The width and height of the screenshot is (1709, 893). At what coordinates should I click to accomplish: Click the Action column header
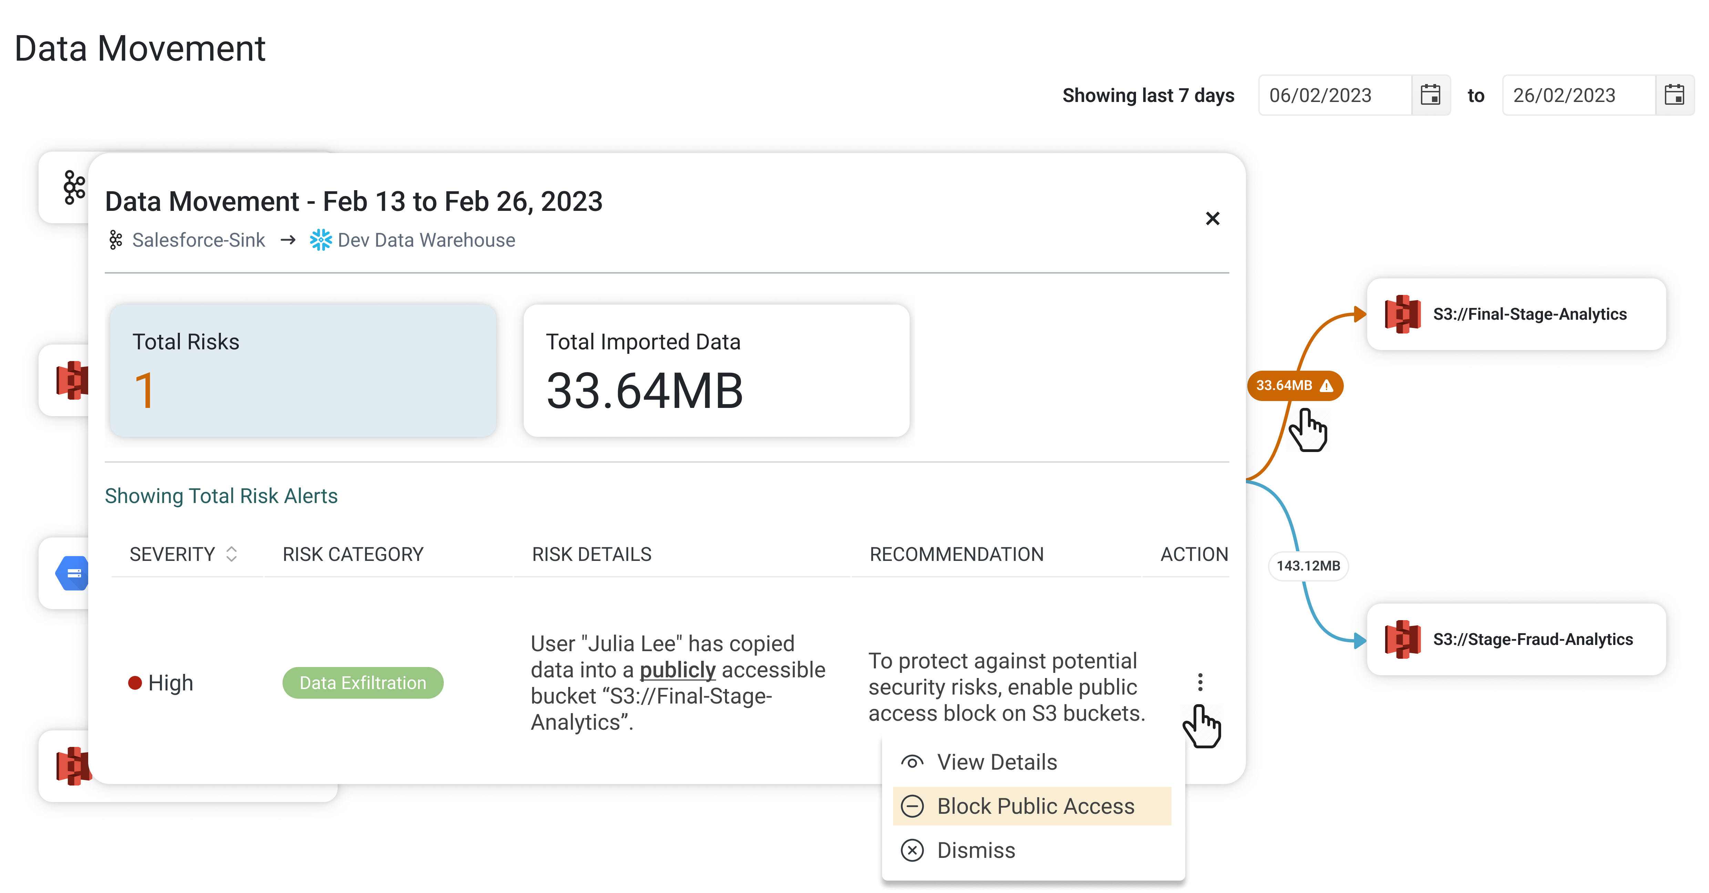[1194, 554]
